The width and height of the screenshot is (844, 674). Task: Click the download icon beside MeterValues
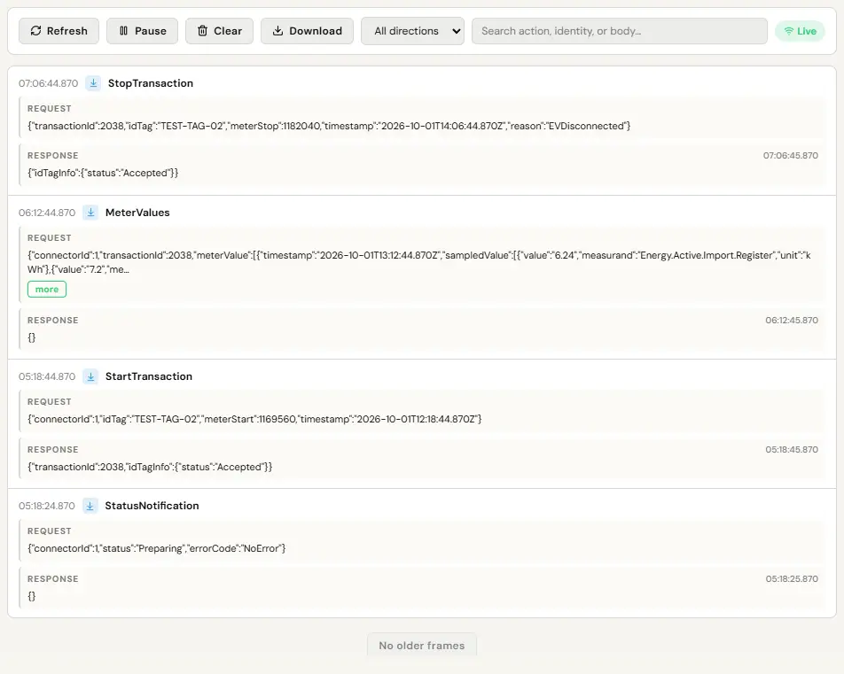pyautogui.click(x=90, y=213)
